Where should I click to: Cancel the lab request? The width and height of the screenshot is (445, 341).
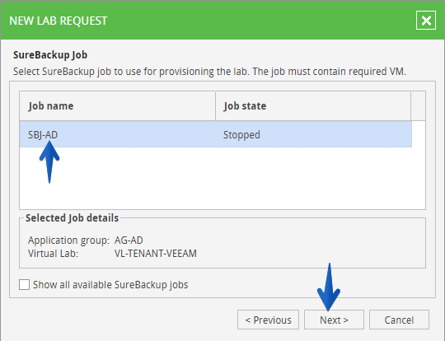399,320
